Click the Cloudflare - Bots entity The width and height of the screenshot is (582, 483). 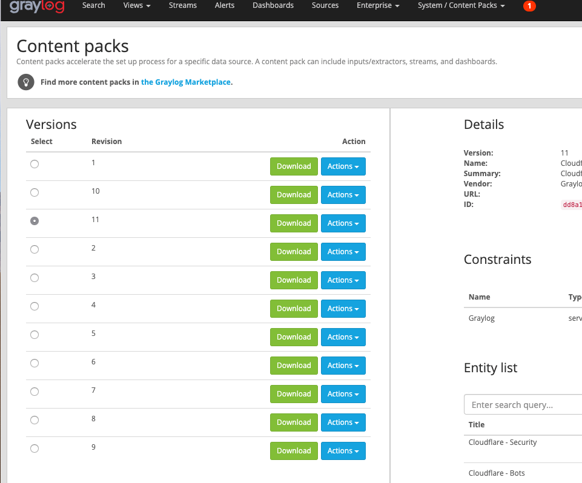(x=497, y=473)
